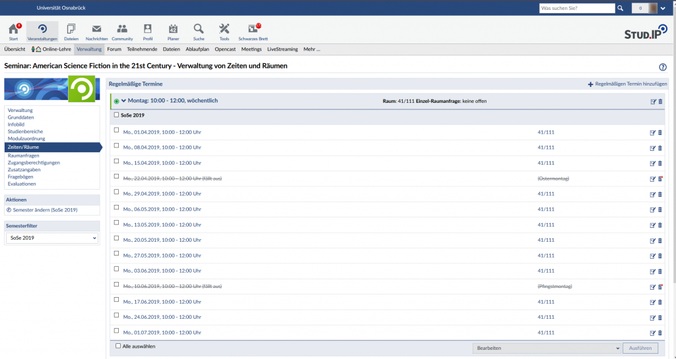This screenshot has height=359, width=676.
Task: Edit the 08.04.2019 appointment entry
Action: (653, 148)
